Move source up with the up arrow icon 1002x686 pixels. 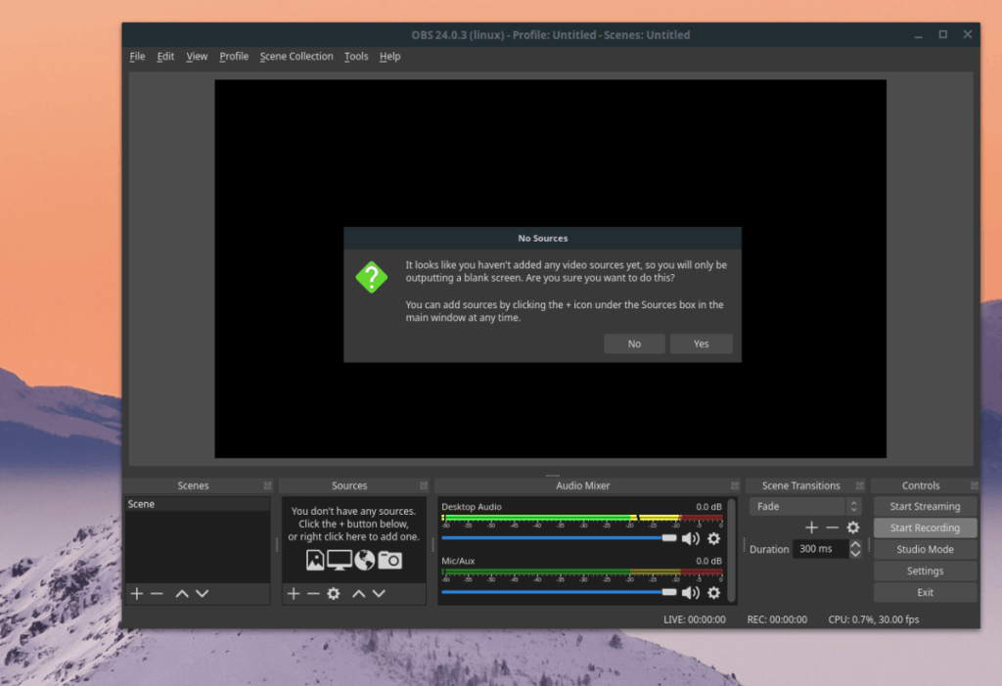[358, 593]
